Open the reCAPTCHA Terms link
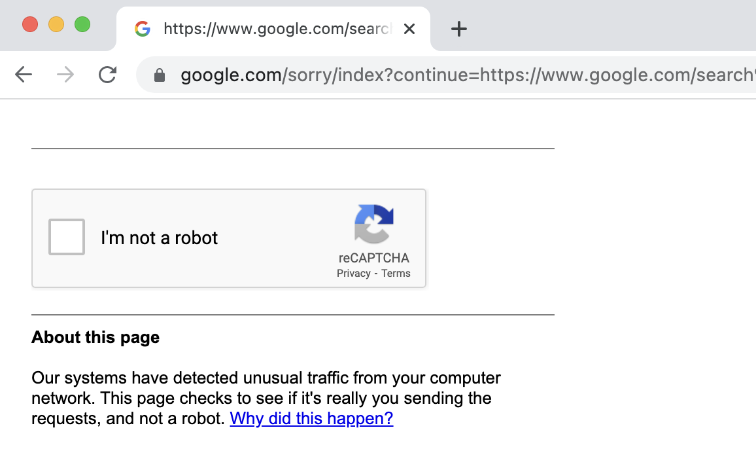The height and width of the screenshot is (449, 756). (x=396, y=273)
